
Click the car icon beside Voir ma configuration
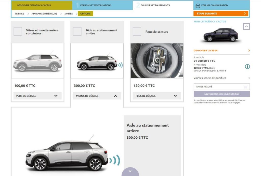[x=198, y=6]
